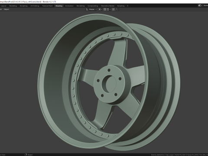Select the Shading workspace tab
208x156 pixels.
pos(59,6)
